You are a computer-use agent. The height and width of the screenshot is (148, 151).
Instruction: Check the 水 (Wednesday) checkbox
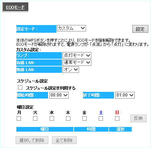tap(52, 119)
